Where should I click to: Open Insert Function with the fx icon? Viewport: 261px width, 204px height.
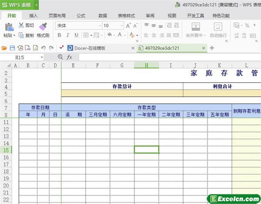69,57
